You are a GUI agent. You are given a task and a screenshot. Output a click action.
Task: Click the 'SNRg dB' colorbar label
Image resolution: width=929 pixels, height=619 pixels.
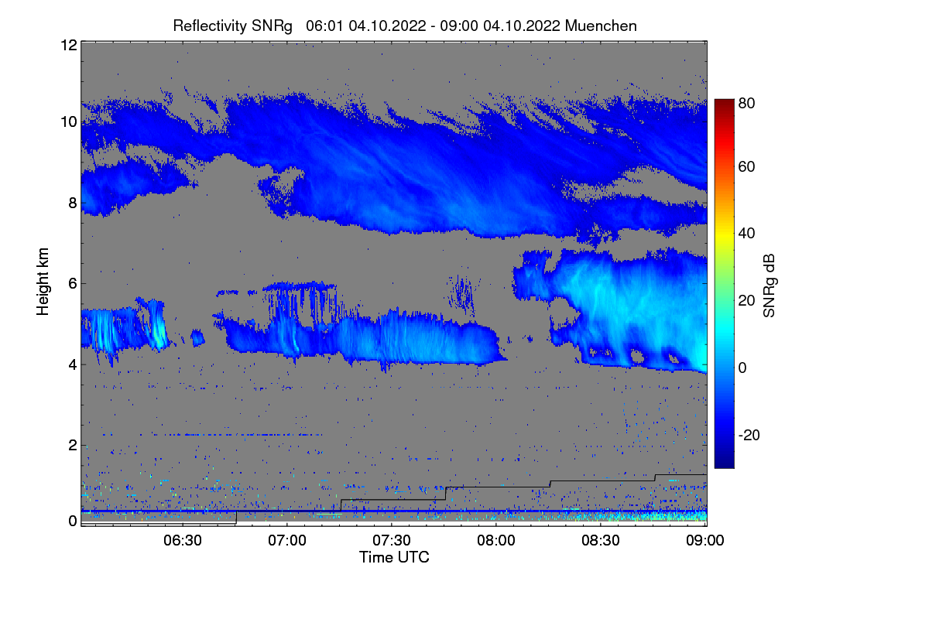point(769,286)
